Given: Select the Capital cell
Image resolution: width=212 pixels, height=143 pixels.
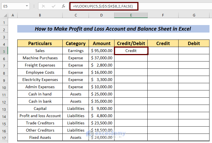Looking at the screenshot, I should (40, 109).
